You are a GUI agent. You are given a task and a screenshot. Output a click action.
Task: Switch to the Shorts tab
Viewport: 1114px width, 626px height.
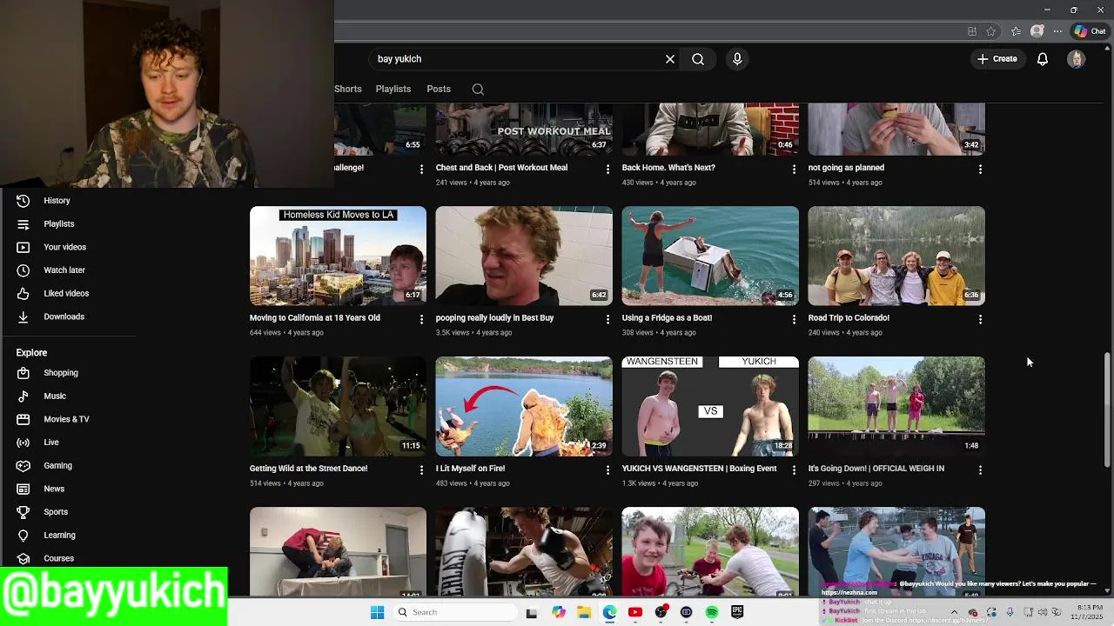click(x=348, y=89)
